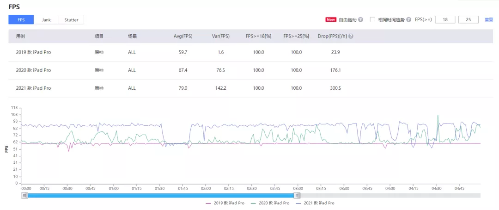Click the Avg(FPS) column header
Viewport: 499px width, 210px height.
[183, 37]
